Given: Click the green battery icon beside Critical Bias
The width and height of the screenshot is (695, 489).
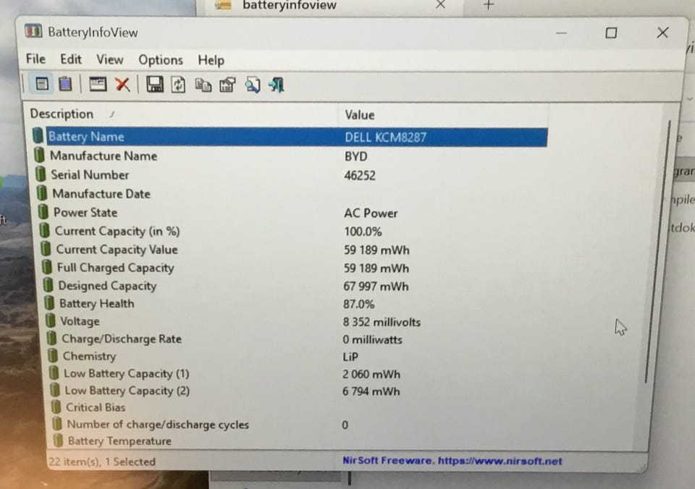Looking at the screenshot, I should pyautogui.click(x=56, y=406).
